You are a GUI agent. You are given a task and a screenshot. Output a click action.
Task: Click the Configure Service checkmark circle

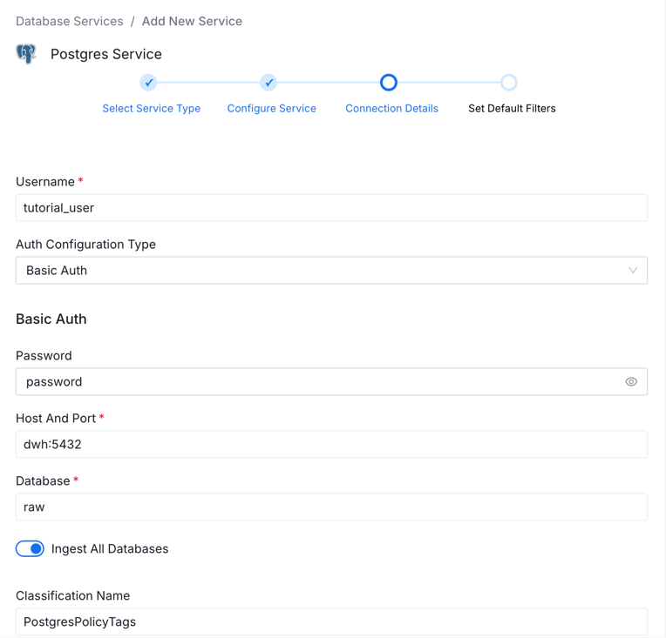coord(268,83)
